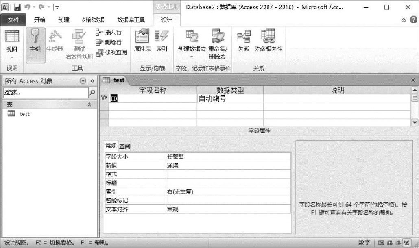This screenshot has width=419, height=248.
Task: Close the test table design window
Action: [x=413, y=80]
